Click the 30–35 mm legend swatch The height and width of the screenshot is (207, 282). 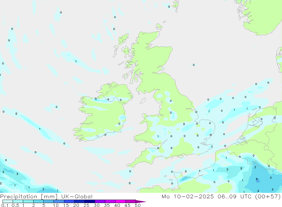click(100, 201)
